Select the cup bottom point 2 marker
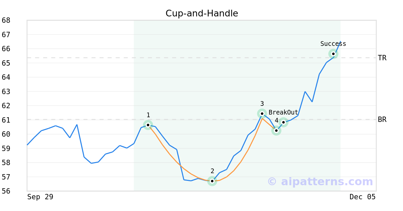The width and height of the screenshot is (403, 211). click(x=212, y=181)
